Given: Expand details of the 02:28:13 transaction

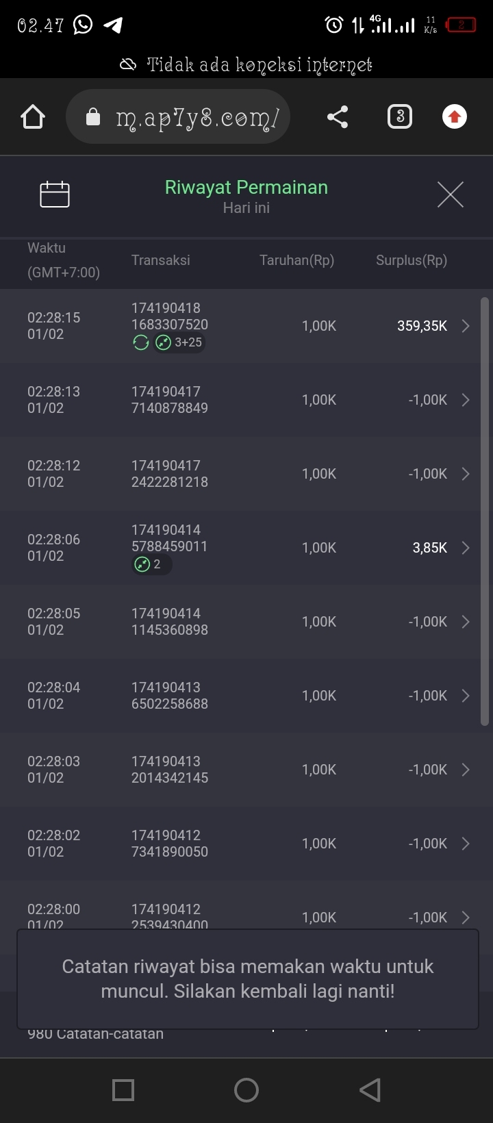Looking at the screenshot, I should tap(466, 400).
